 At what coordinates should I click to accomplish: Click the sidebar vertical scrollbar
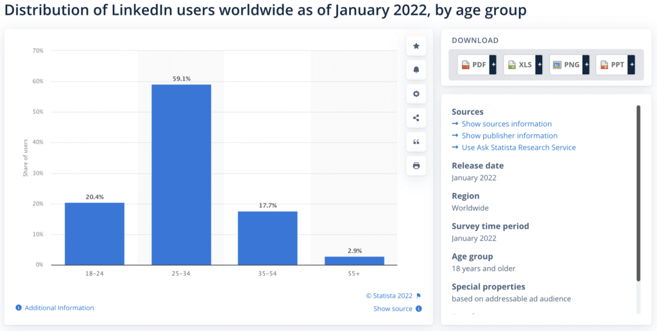[638, 193]
